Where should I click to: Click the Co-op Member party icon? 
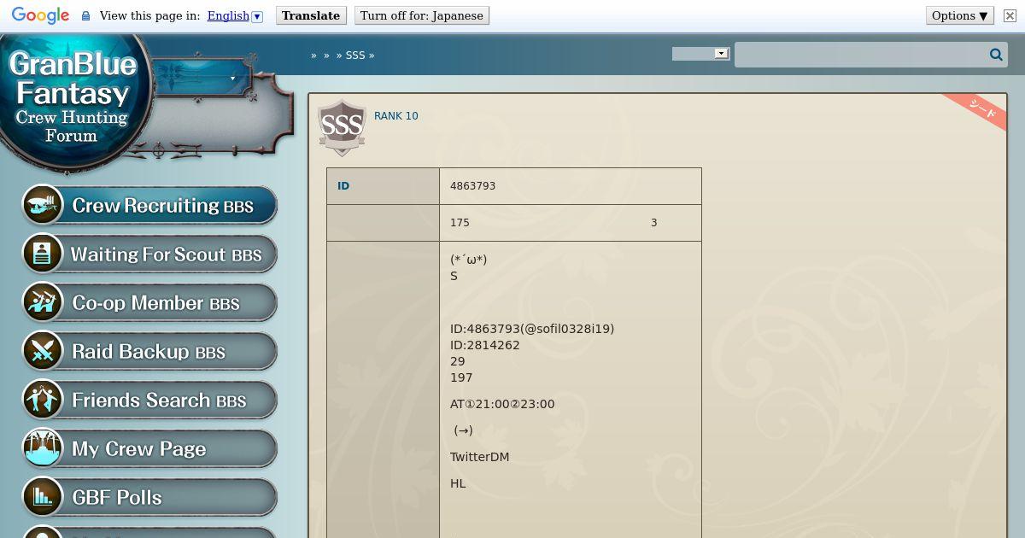[43, 302]
